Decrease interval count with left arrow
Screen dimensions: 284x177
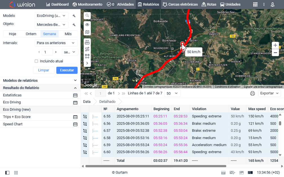click(39, 52)
